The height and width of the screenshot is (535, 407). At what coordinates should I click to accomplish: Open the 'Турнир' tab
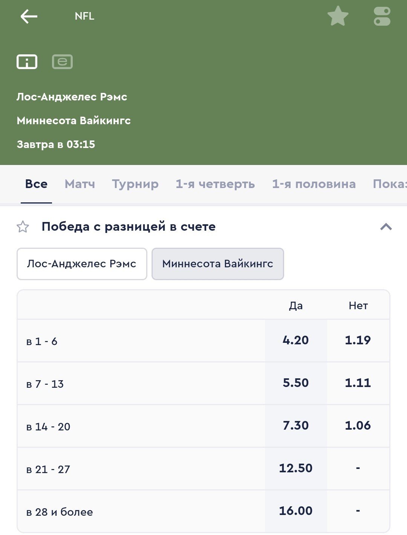pos(135,184)
